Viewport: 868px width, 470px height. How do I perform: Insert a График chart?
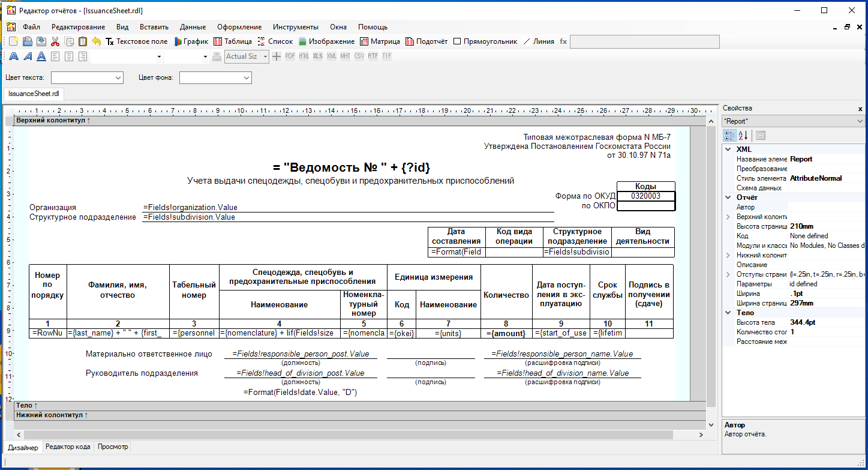click(x=191, y=41)
